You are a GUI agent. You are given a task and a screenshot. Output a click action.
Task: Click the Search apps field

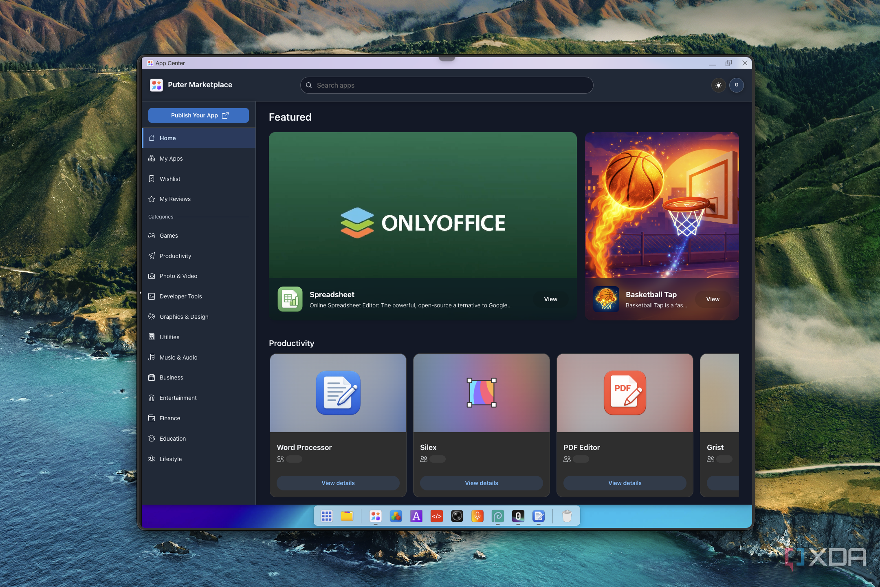pos(447,85)
